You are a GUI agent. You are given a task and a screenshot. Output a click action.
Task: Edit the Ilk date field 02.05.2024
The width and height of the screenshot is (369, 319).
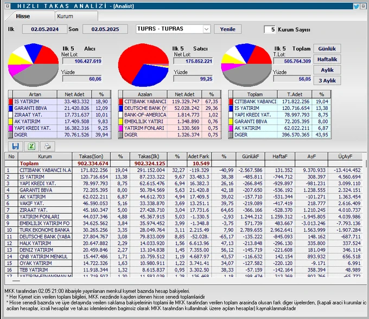pos(44,29)
